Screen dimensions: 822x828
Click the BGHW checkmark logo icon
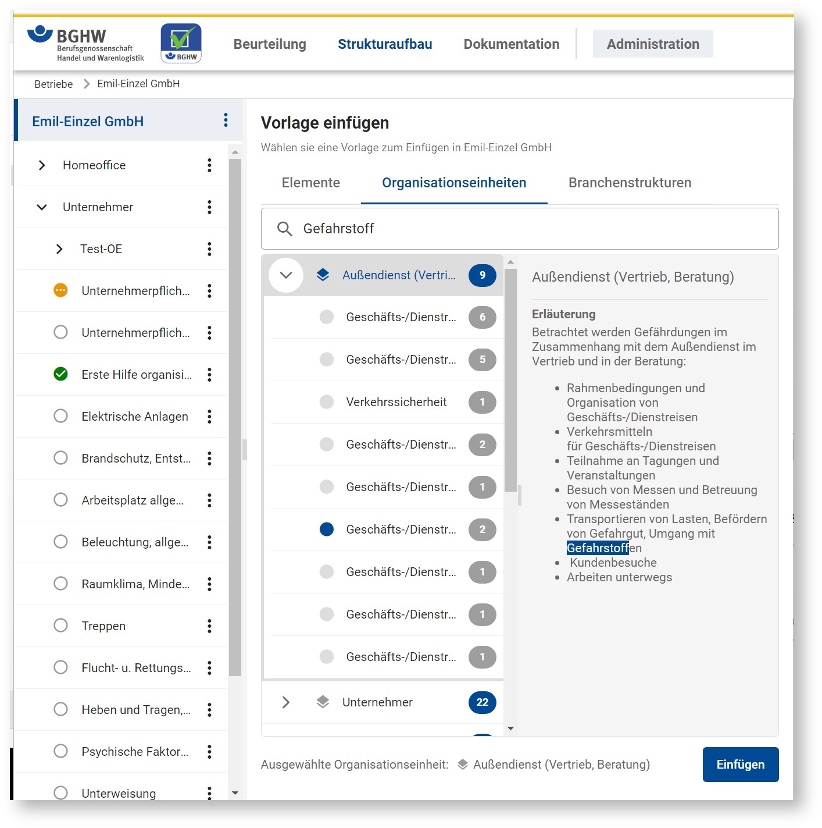coord(181,43)
